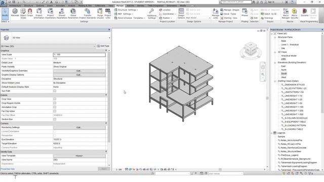Open Project Units

[x=108, y=14]
